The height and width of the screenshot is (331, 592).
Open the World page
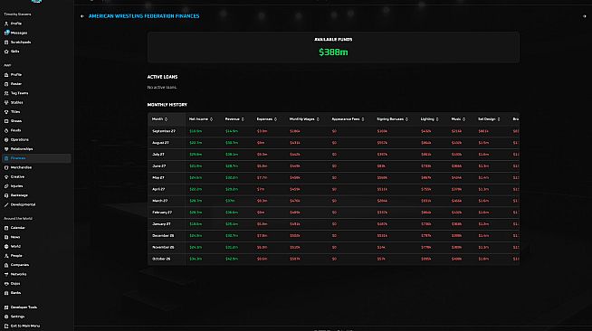tap(13, 247)
